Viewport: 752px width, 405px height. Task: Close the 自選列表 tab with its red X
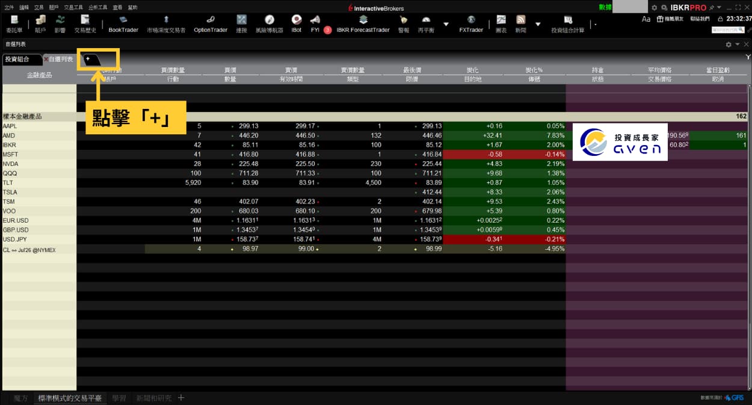46,59
